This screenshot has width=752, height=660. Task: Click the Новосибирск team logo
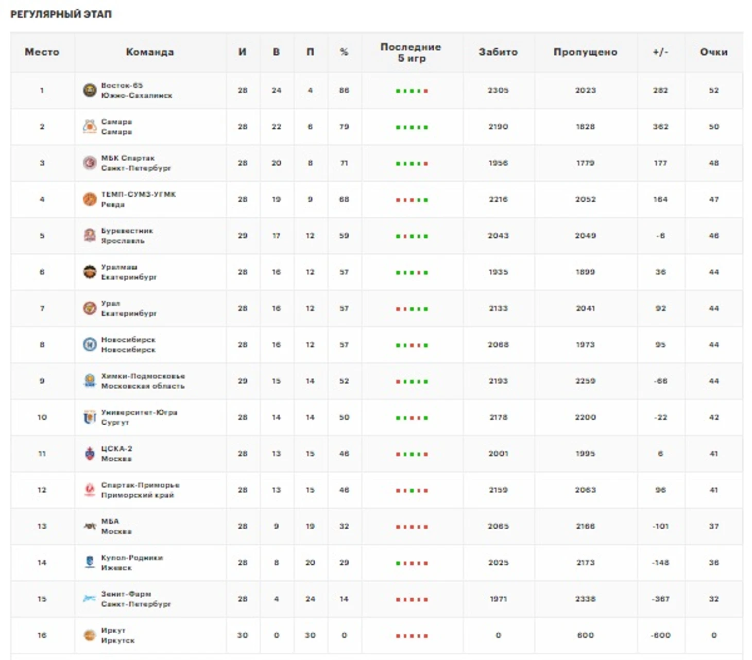point(90,344)
